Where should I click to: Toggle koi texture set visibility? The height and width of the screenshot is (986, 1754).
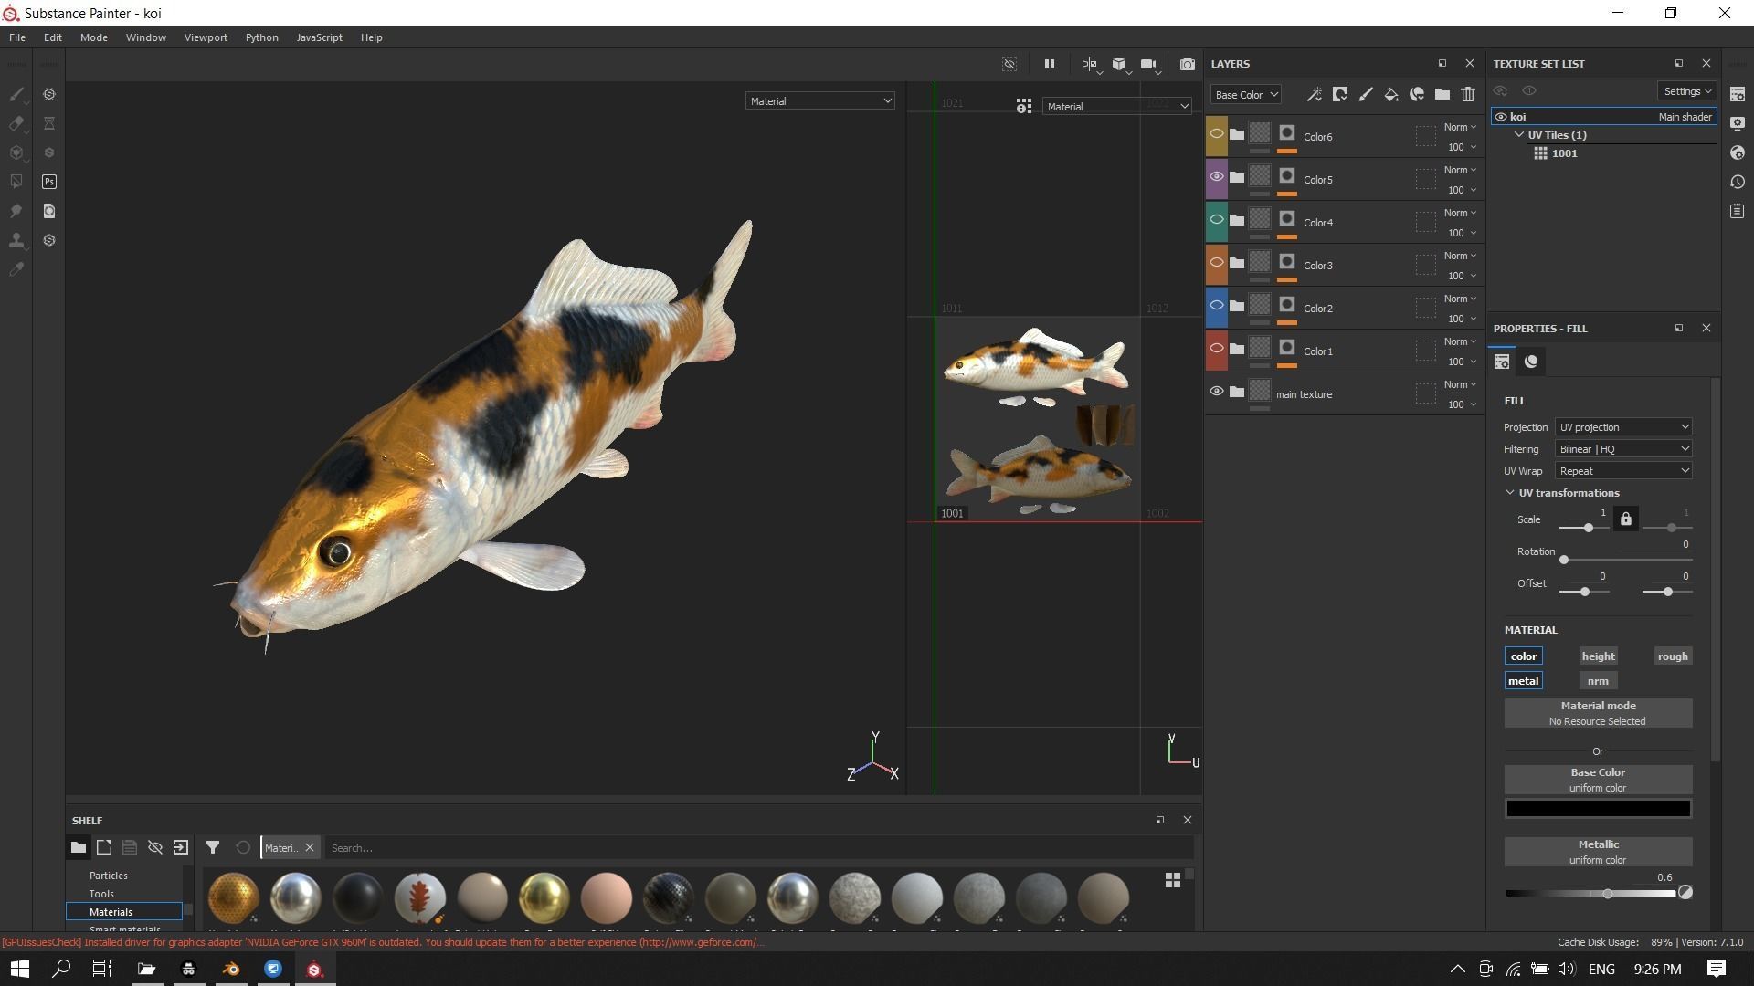coord(1500,117)
